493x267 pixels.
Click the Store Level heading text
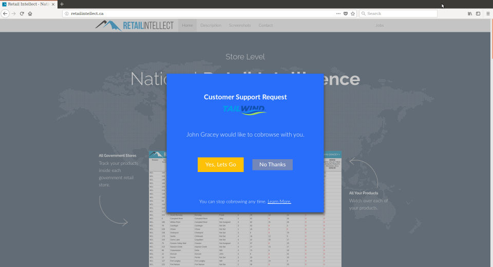245,57
